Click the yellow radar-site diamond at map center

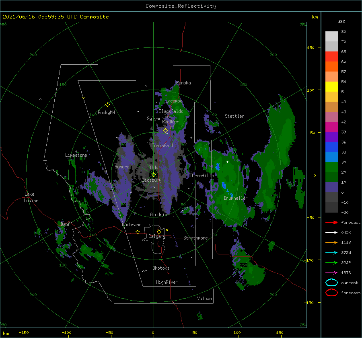(x=154, y=175)
